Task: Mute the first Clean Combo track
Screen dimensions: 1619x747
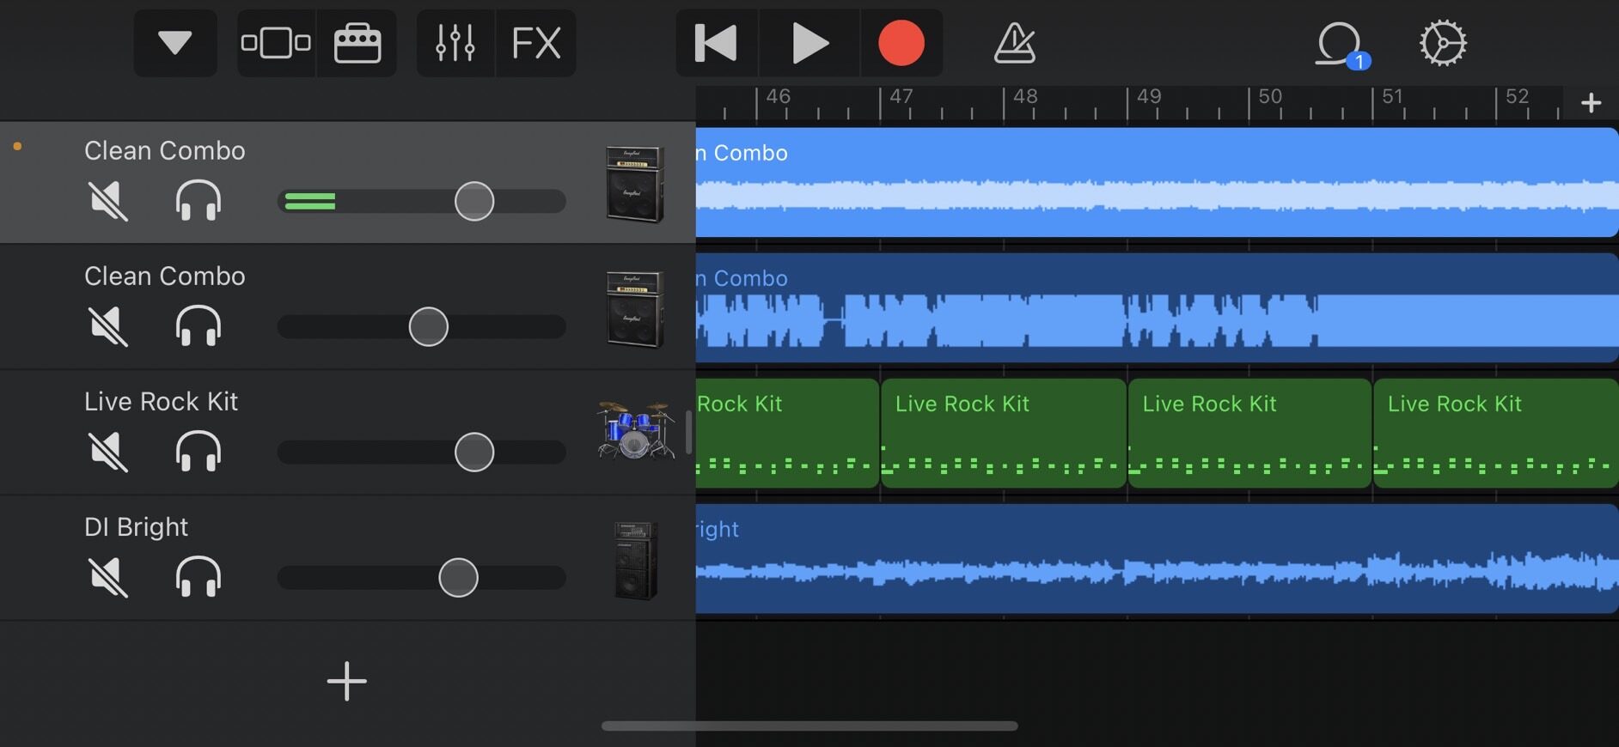Action: tap(108, 202)
